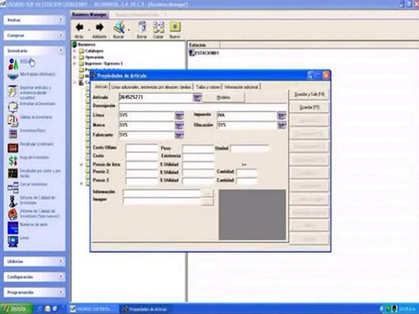The width and height of the screenshot is (419, 314).
Task: Expand the Ventas sidebar section
Action: click(61, 20)
